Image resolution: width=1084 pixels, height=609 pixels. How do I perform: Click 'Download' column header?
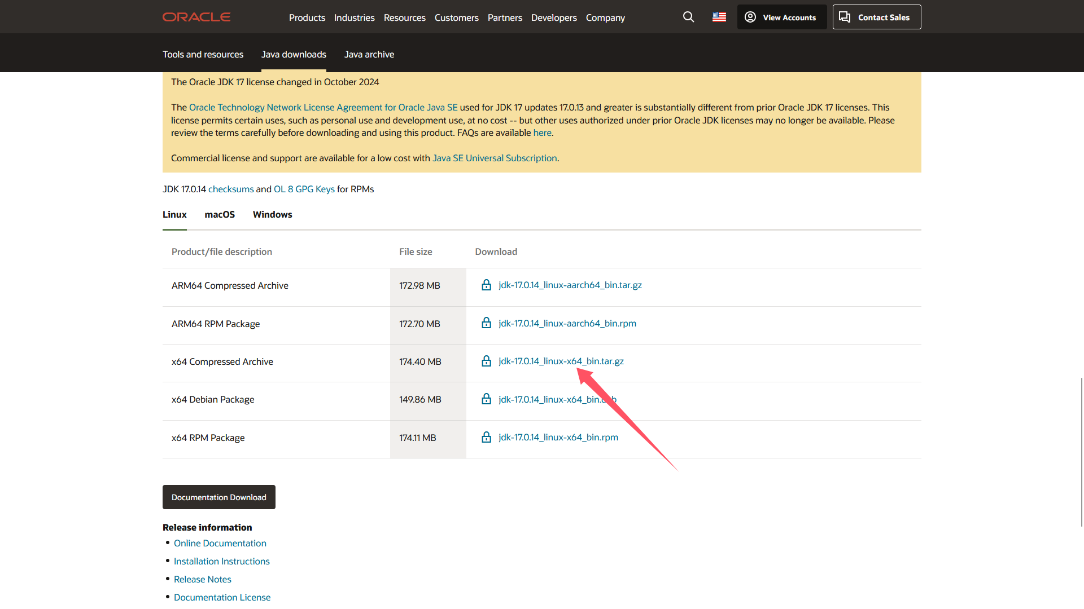[496, 251]
